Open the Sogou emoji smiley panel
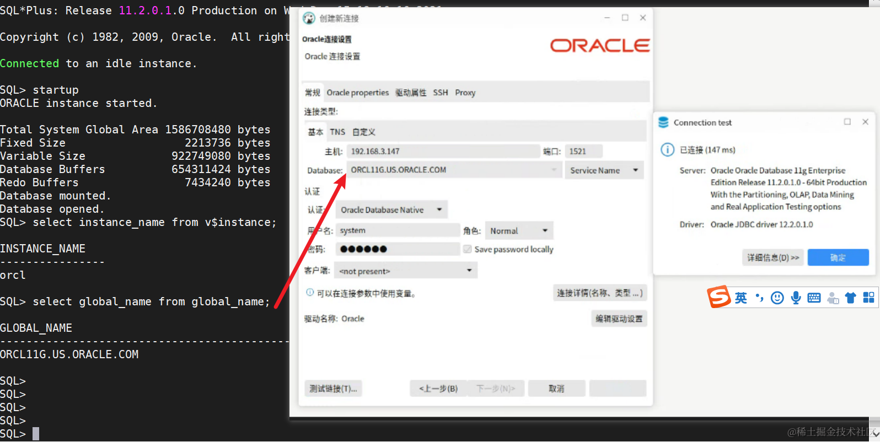 tap(777, 298)
